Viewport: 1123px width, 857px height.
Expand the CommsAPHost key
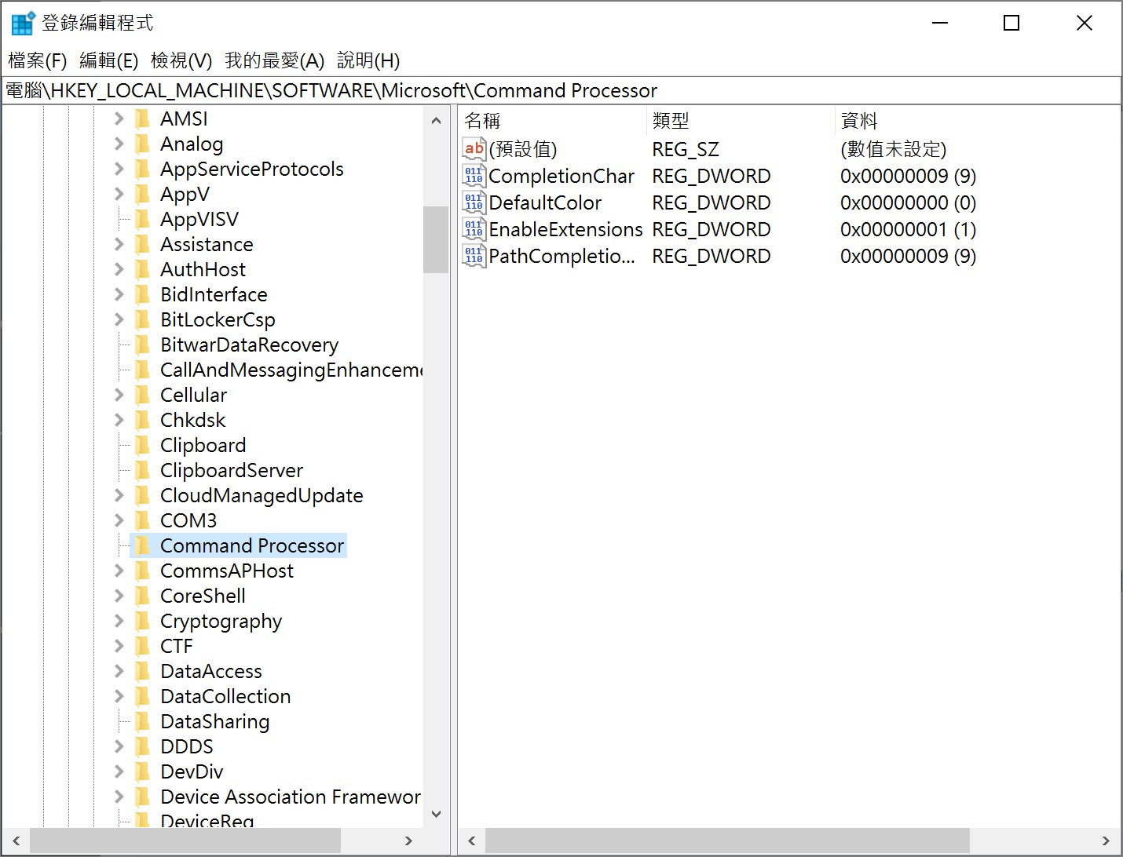point(119,571)
